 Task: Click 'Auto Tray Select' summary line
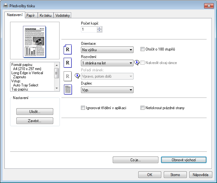26,85
